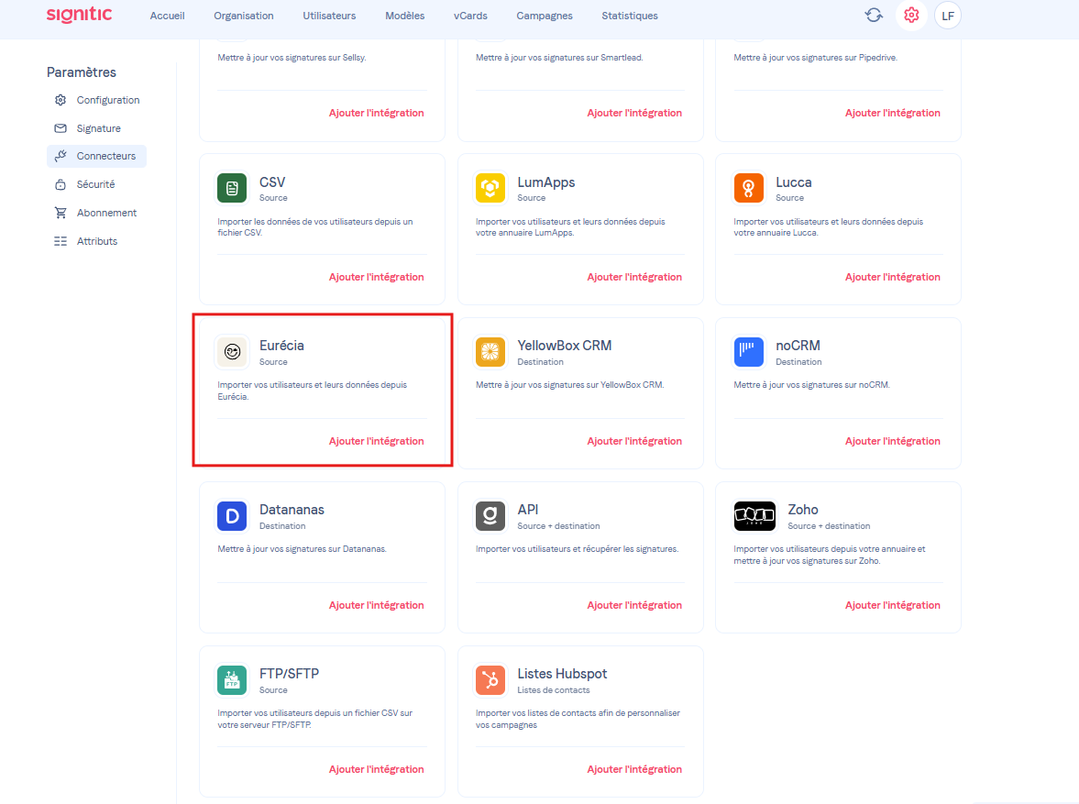Click the Signature envelope icon in sidebar
Screen dimensions: 1079x804
[61, 128]
